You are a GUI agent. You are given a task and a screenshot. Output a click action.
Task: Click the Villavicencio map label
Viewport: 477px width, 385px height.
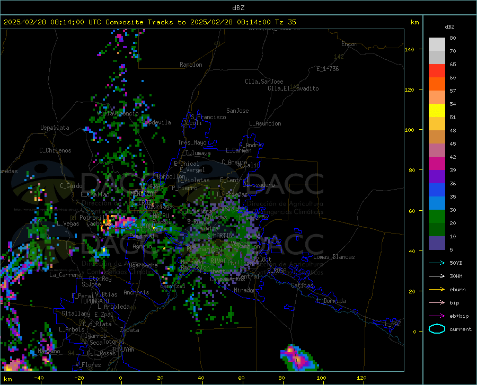click(x=118, y=113)
